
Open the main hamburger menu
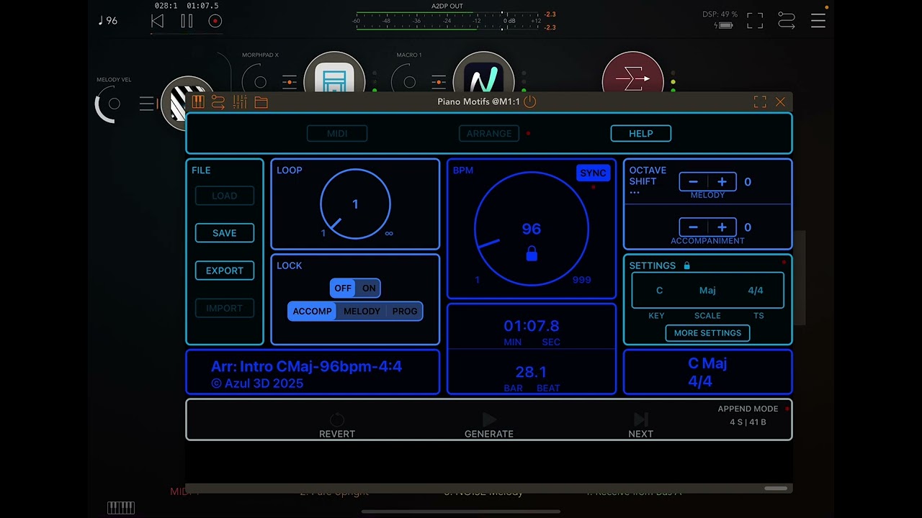[818, 21]
